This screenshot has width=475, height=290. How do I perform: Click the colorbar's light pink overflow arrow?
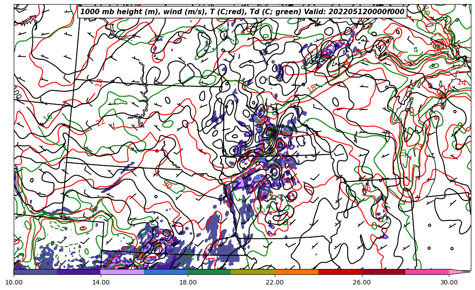[x=459, y=272]
